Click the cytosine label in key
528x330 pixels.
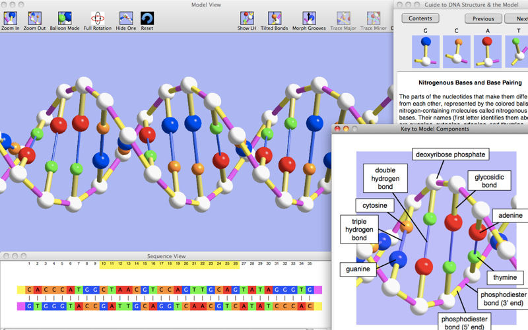[375, 205]
